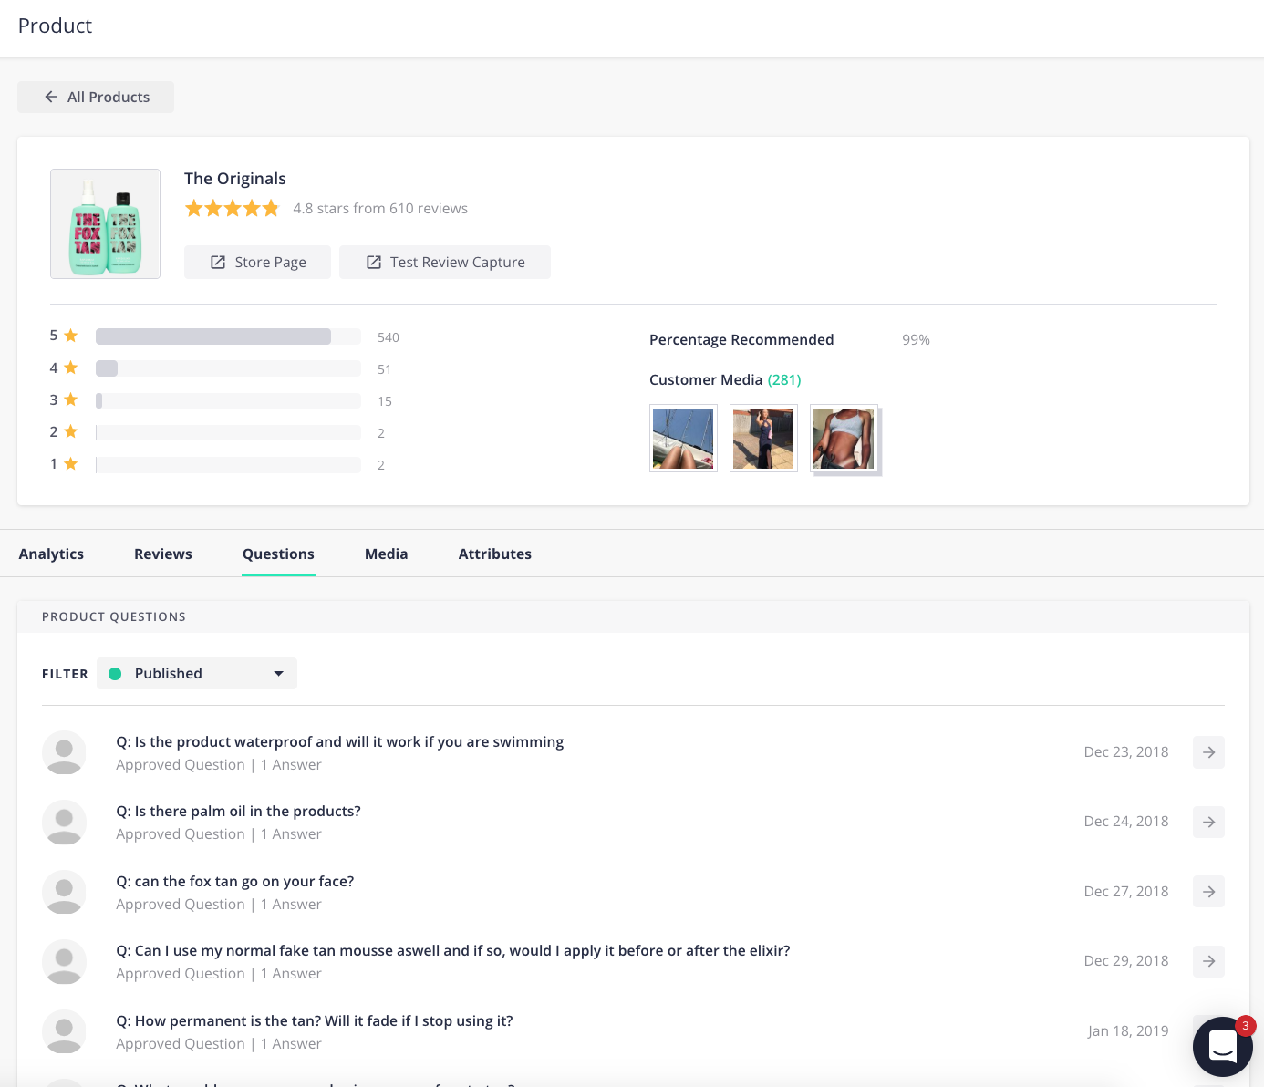This screenshot has height=1087, width=1264.
Task: Click the 15 three-star count
Action: 385,401
